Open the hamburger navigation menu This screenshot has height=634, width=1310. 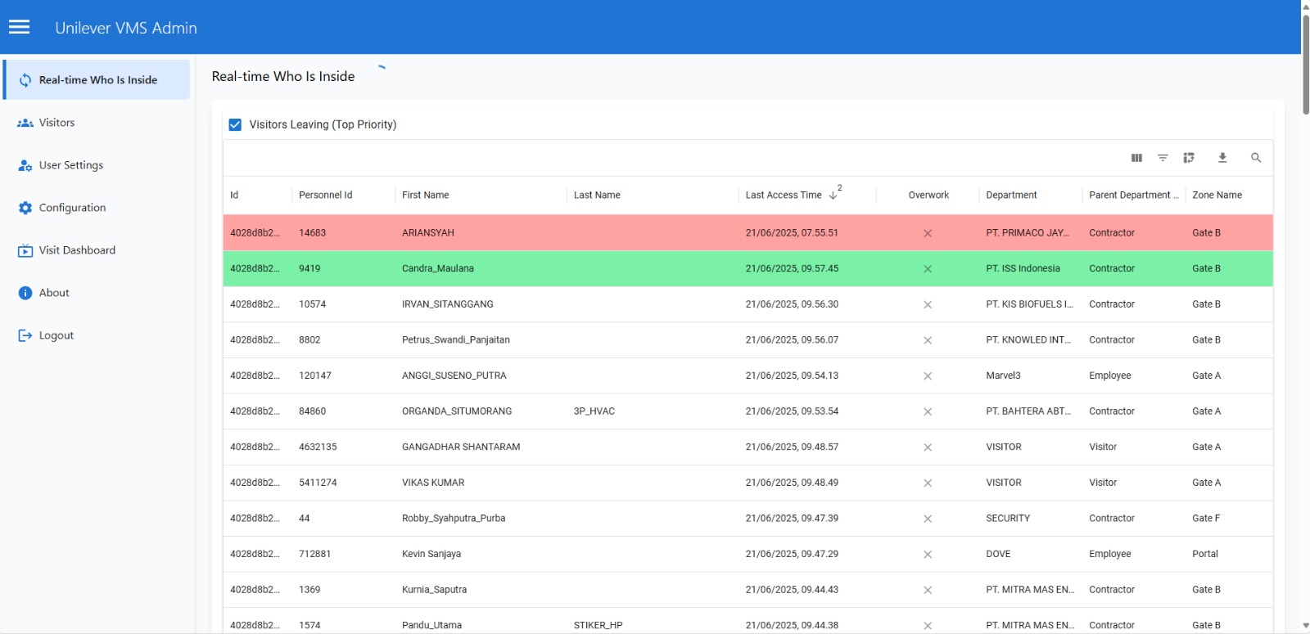[20, 27]
